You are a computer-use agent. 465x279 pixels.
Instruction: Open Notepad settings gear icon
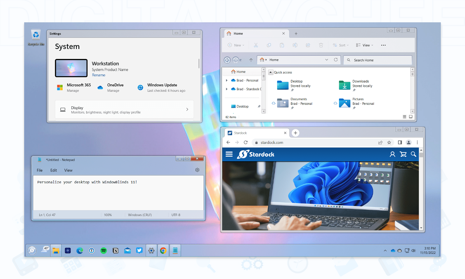click(197, 170)
